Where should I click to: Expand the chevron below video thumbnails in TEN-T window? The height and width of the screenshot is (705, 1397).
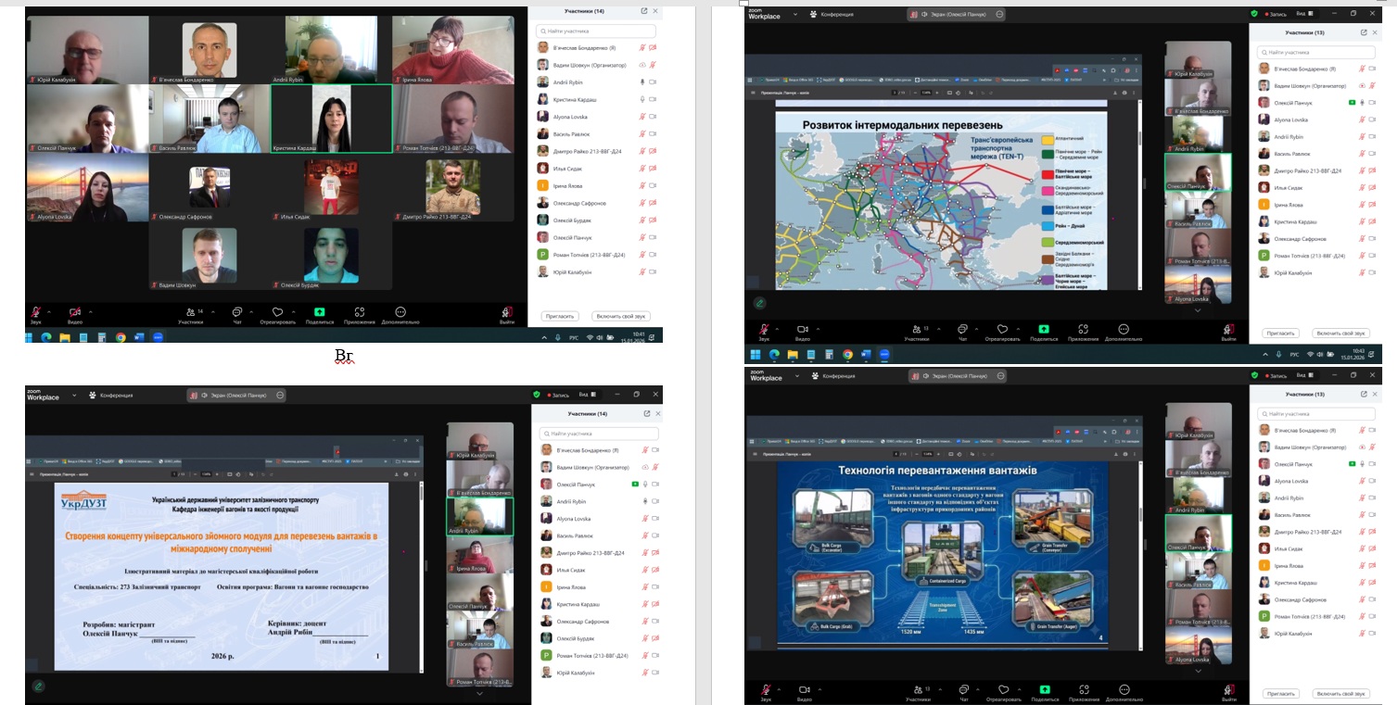click(1198, 310)
